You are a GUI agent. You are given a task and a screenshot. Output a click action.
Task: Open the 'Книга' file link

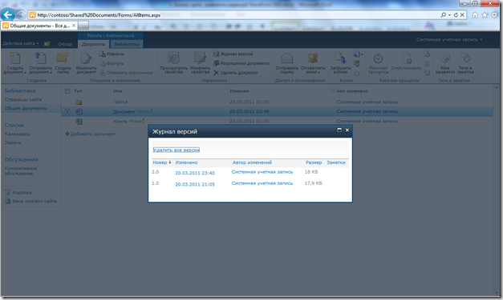pos(120,122)
